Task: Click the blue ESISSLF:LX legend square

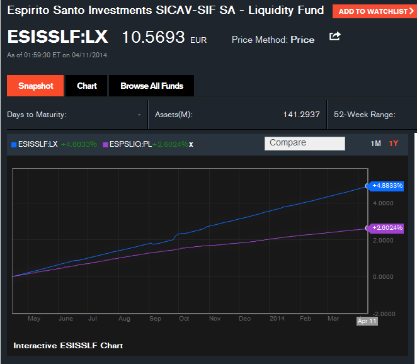Action: click(x=14, y=144)
